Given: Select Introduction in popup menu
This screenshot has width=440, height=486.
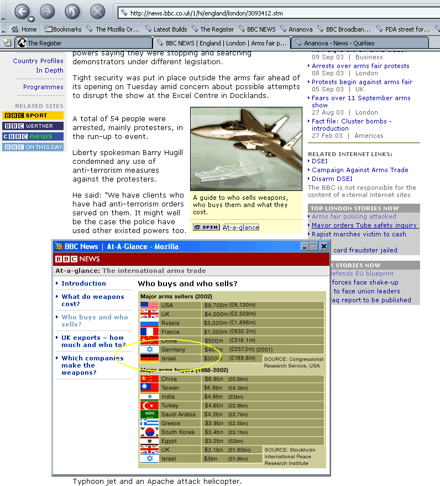Looking at the screenshot, I should point(83,283).
